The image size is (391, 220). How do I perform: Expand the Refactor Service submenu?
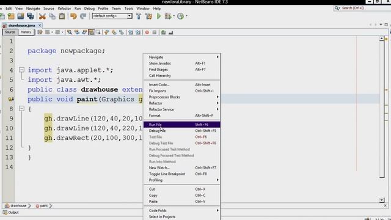pos(182,109)
